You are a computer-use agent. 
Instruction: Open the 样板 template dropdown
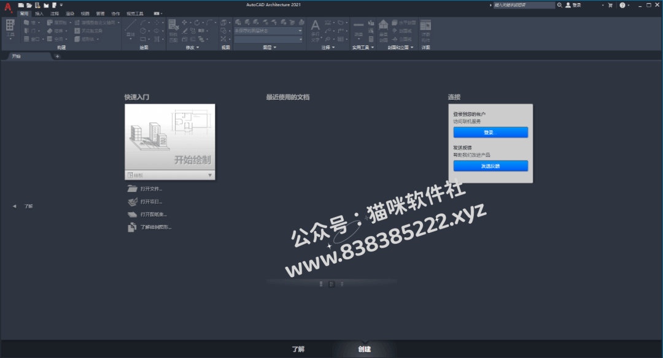[170, 175]
